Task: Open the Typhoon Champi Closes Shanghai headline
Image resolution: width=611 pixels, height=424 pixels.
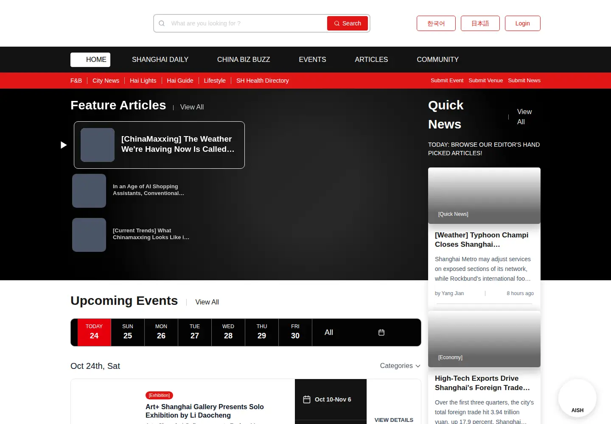Action: [x=482, y=240]
